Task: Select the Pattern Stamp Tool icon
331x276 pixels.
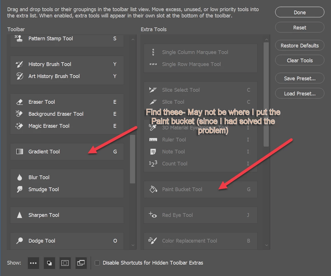Action: (19, 39)
